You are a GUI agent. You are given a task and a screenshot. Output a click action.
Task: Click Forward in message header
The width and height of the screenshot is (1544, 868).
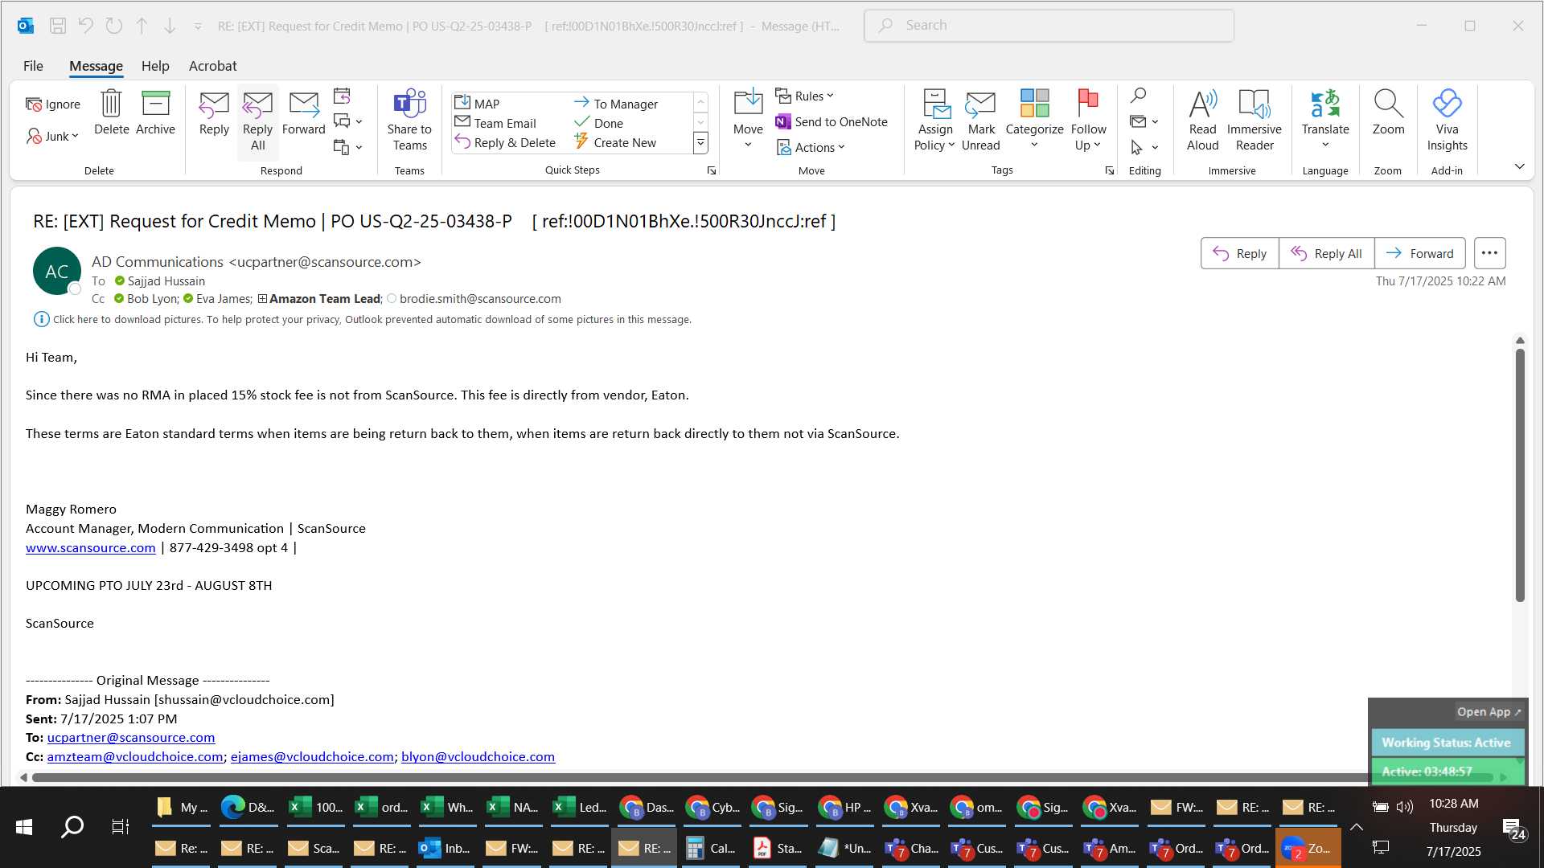[1419, 253]
